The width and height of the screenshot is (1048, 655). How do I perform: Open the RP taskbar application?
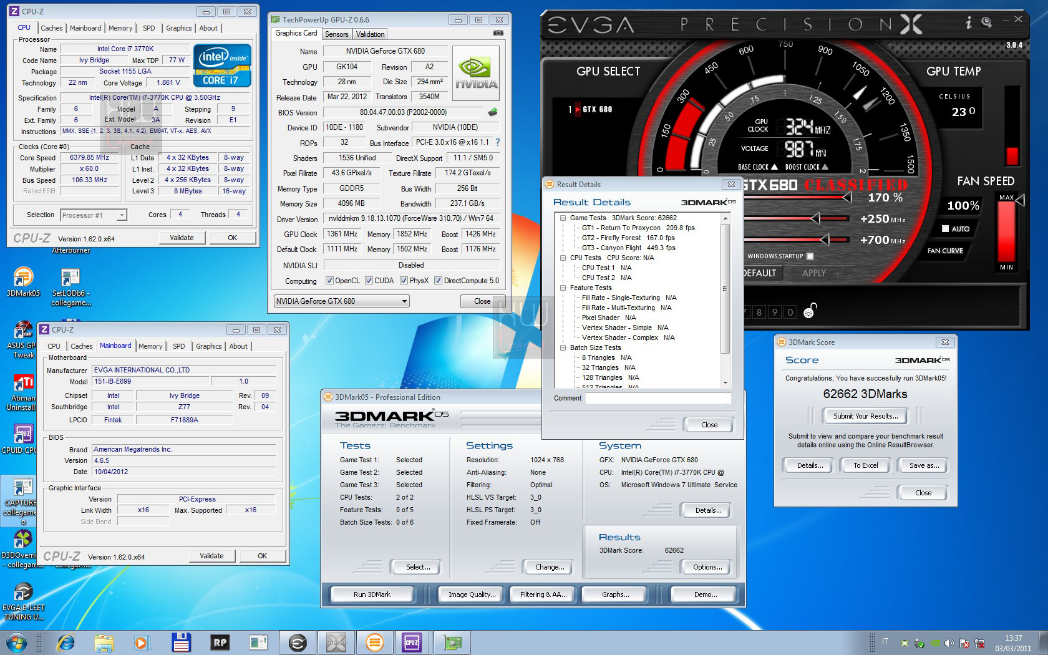[x=220, y=643]
